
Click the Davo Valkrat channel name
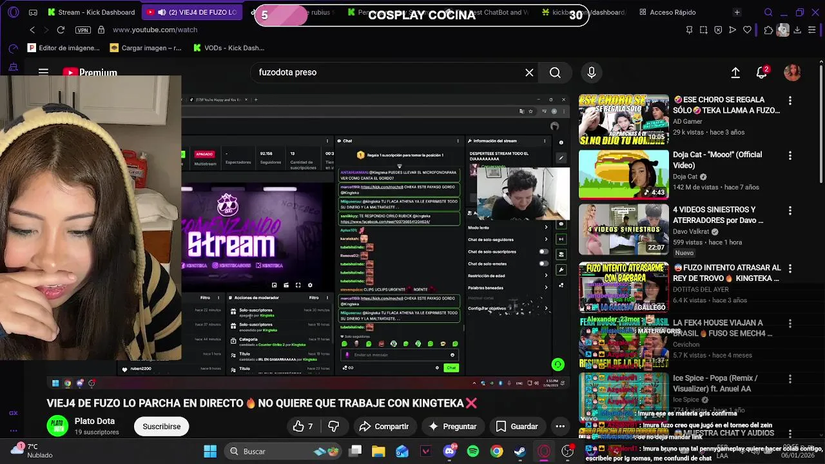point(691,231)
